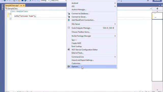The image size is (163, 92).
Task: Select Choose Toolbox Items
Action: click(92, 32)
